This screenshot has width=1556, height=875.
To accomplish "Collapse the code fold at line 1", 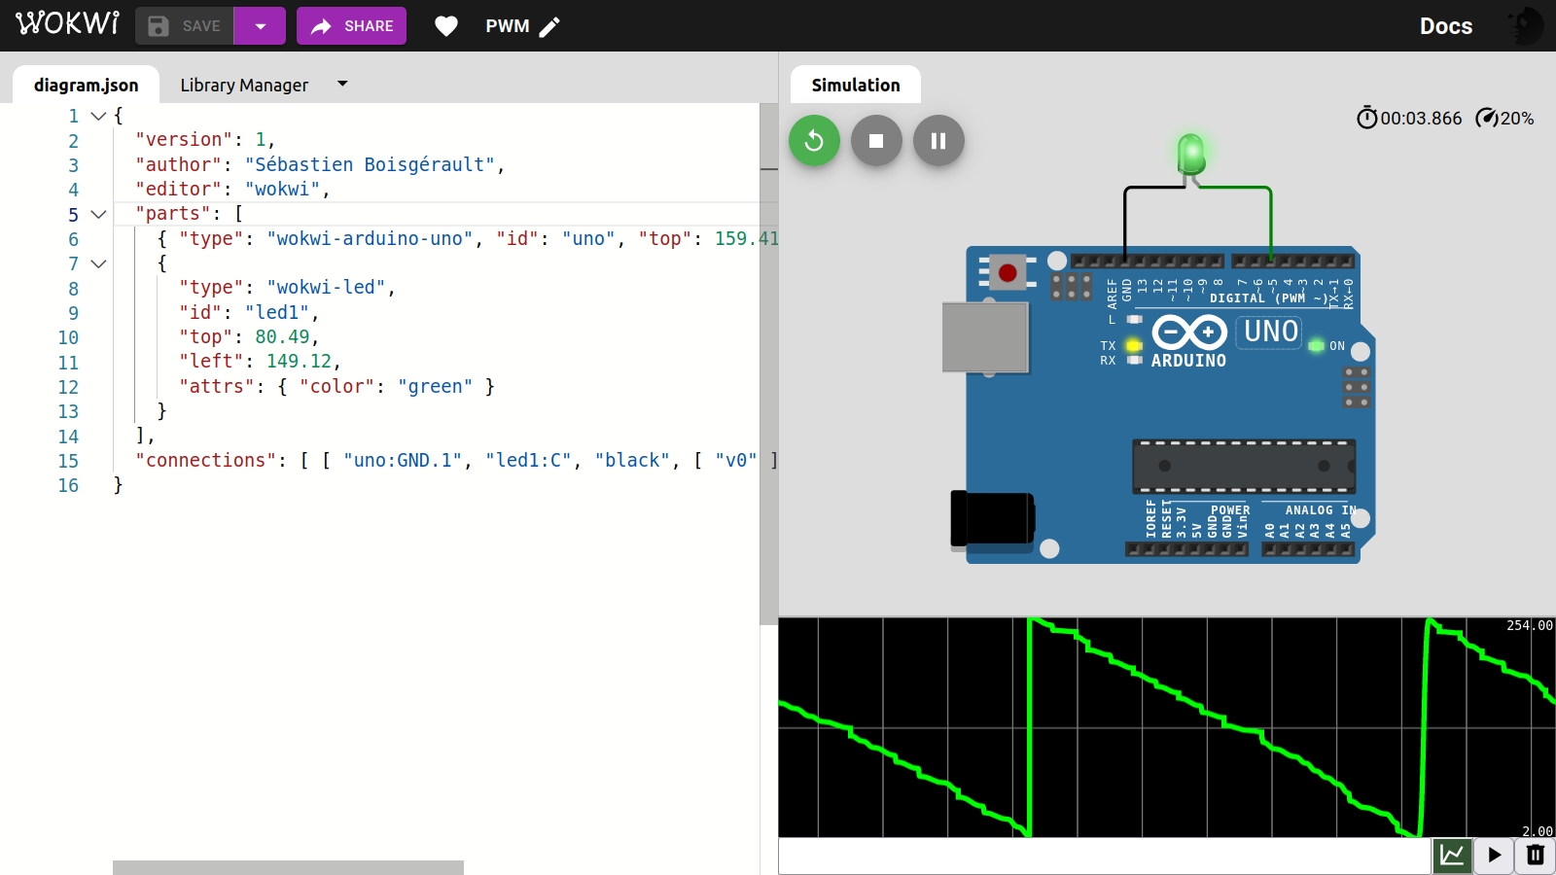I will click(98, 116).
